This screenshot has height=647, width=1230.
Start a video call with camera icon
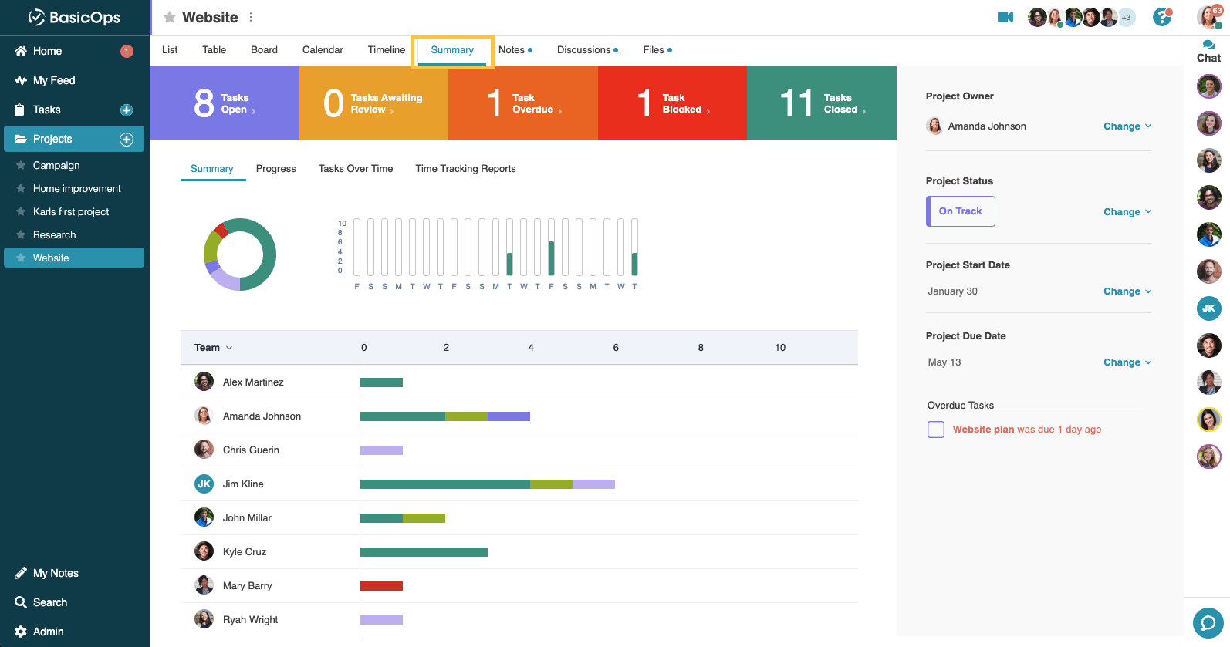click(1005, 17)
